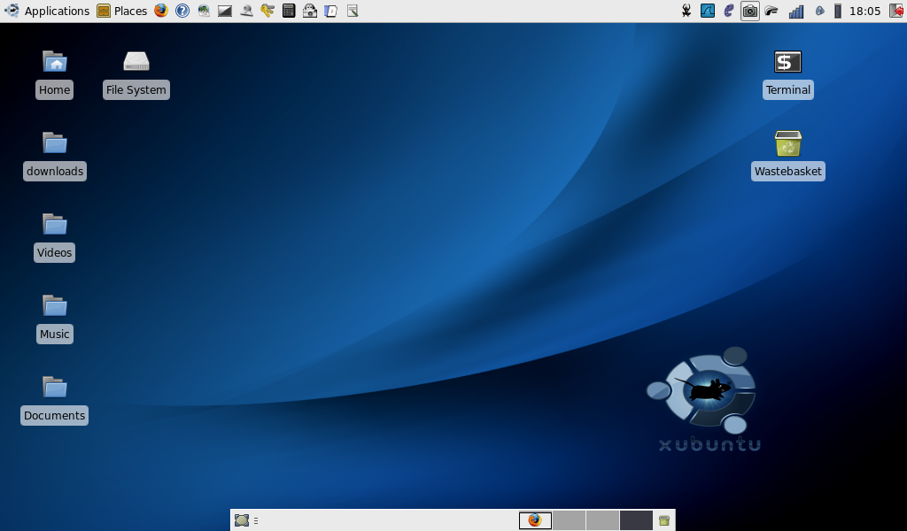
Task: Launch the Terminal desktop icon
Action: click(x=787, y=62)
